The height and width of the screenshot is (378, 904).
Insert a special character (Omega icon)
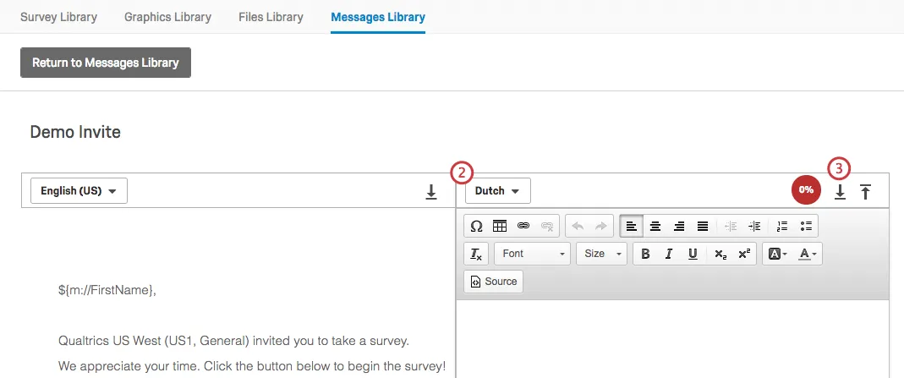[476, 226]
